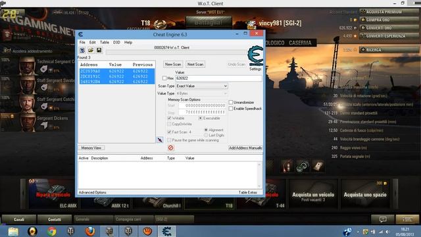Enable the Unrandomizer checkbox
The width and height of the screenshot is (421, 237).
pyautogui.click(x=231, y=103)
